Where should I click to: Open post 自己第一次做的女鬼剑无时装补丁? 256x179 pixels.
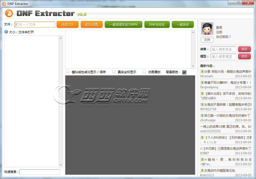click(x=227, y=116)
